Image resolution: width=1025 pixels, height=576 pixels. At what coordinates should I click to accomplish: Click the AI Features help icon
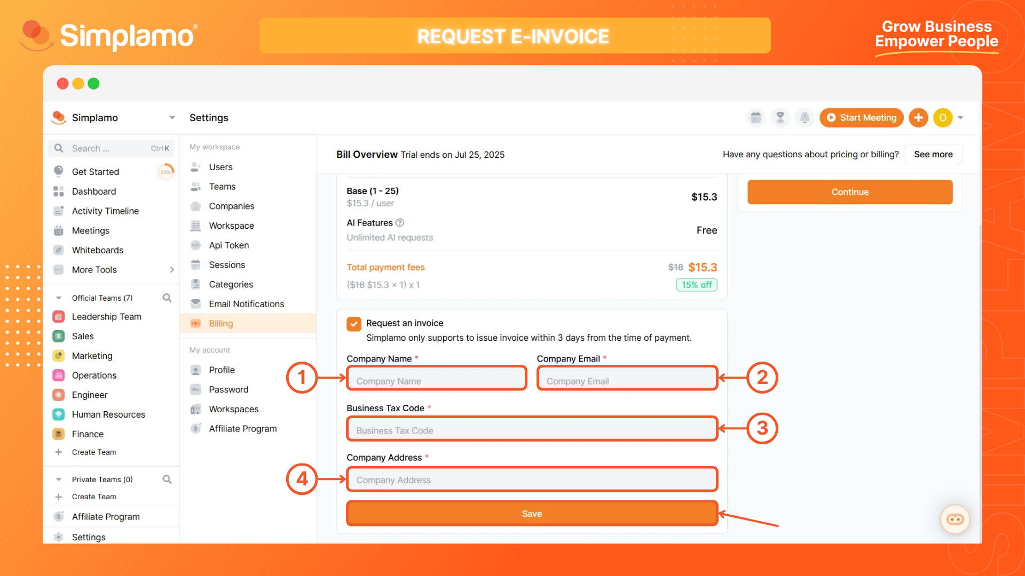click(400, 223)
